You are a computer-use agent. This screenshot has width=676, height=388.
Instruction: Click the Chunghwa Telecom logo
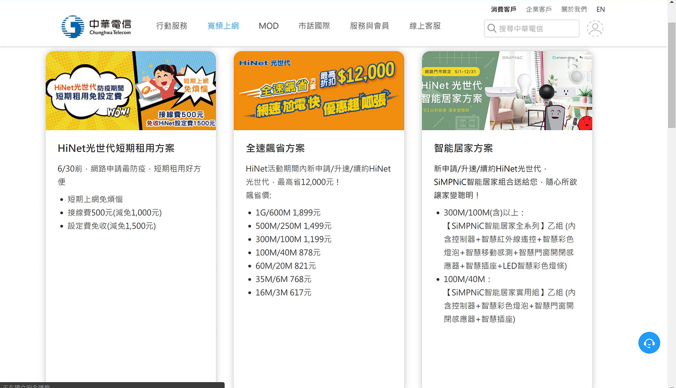point(96,27)
